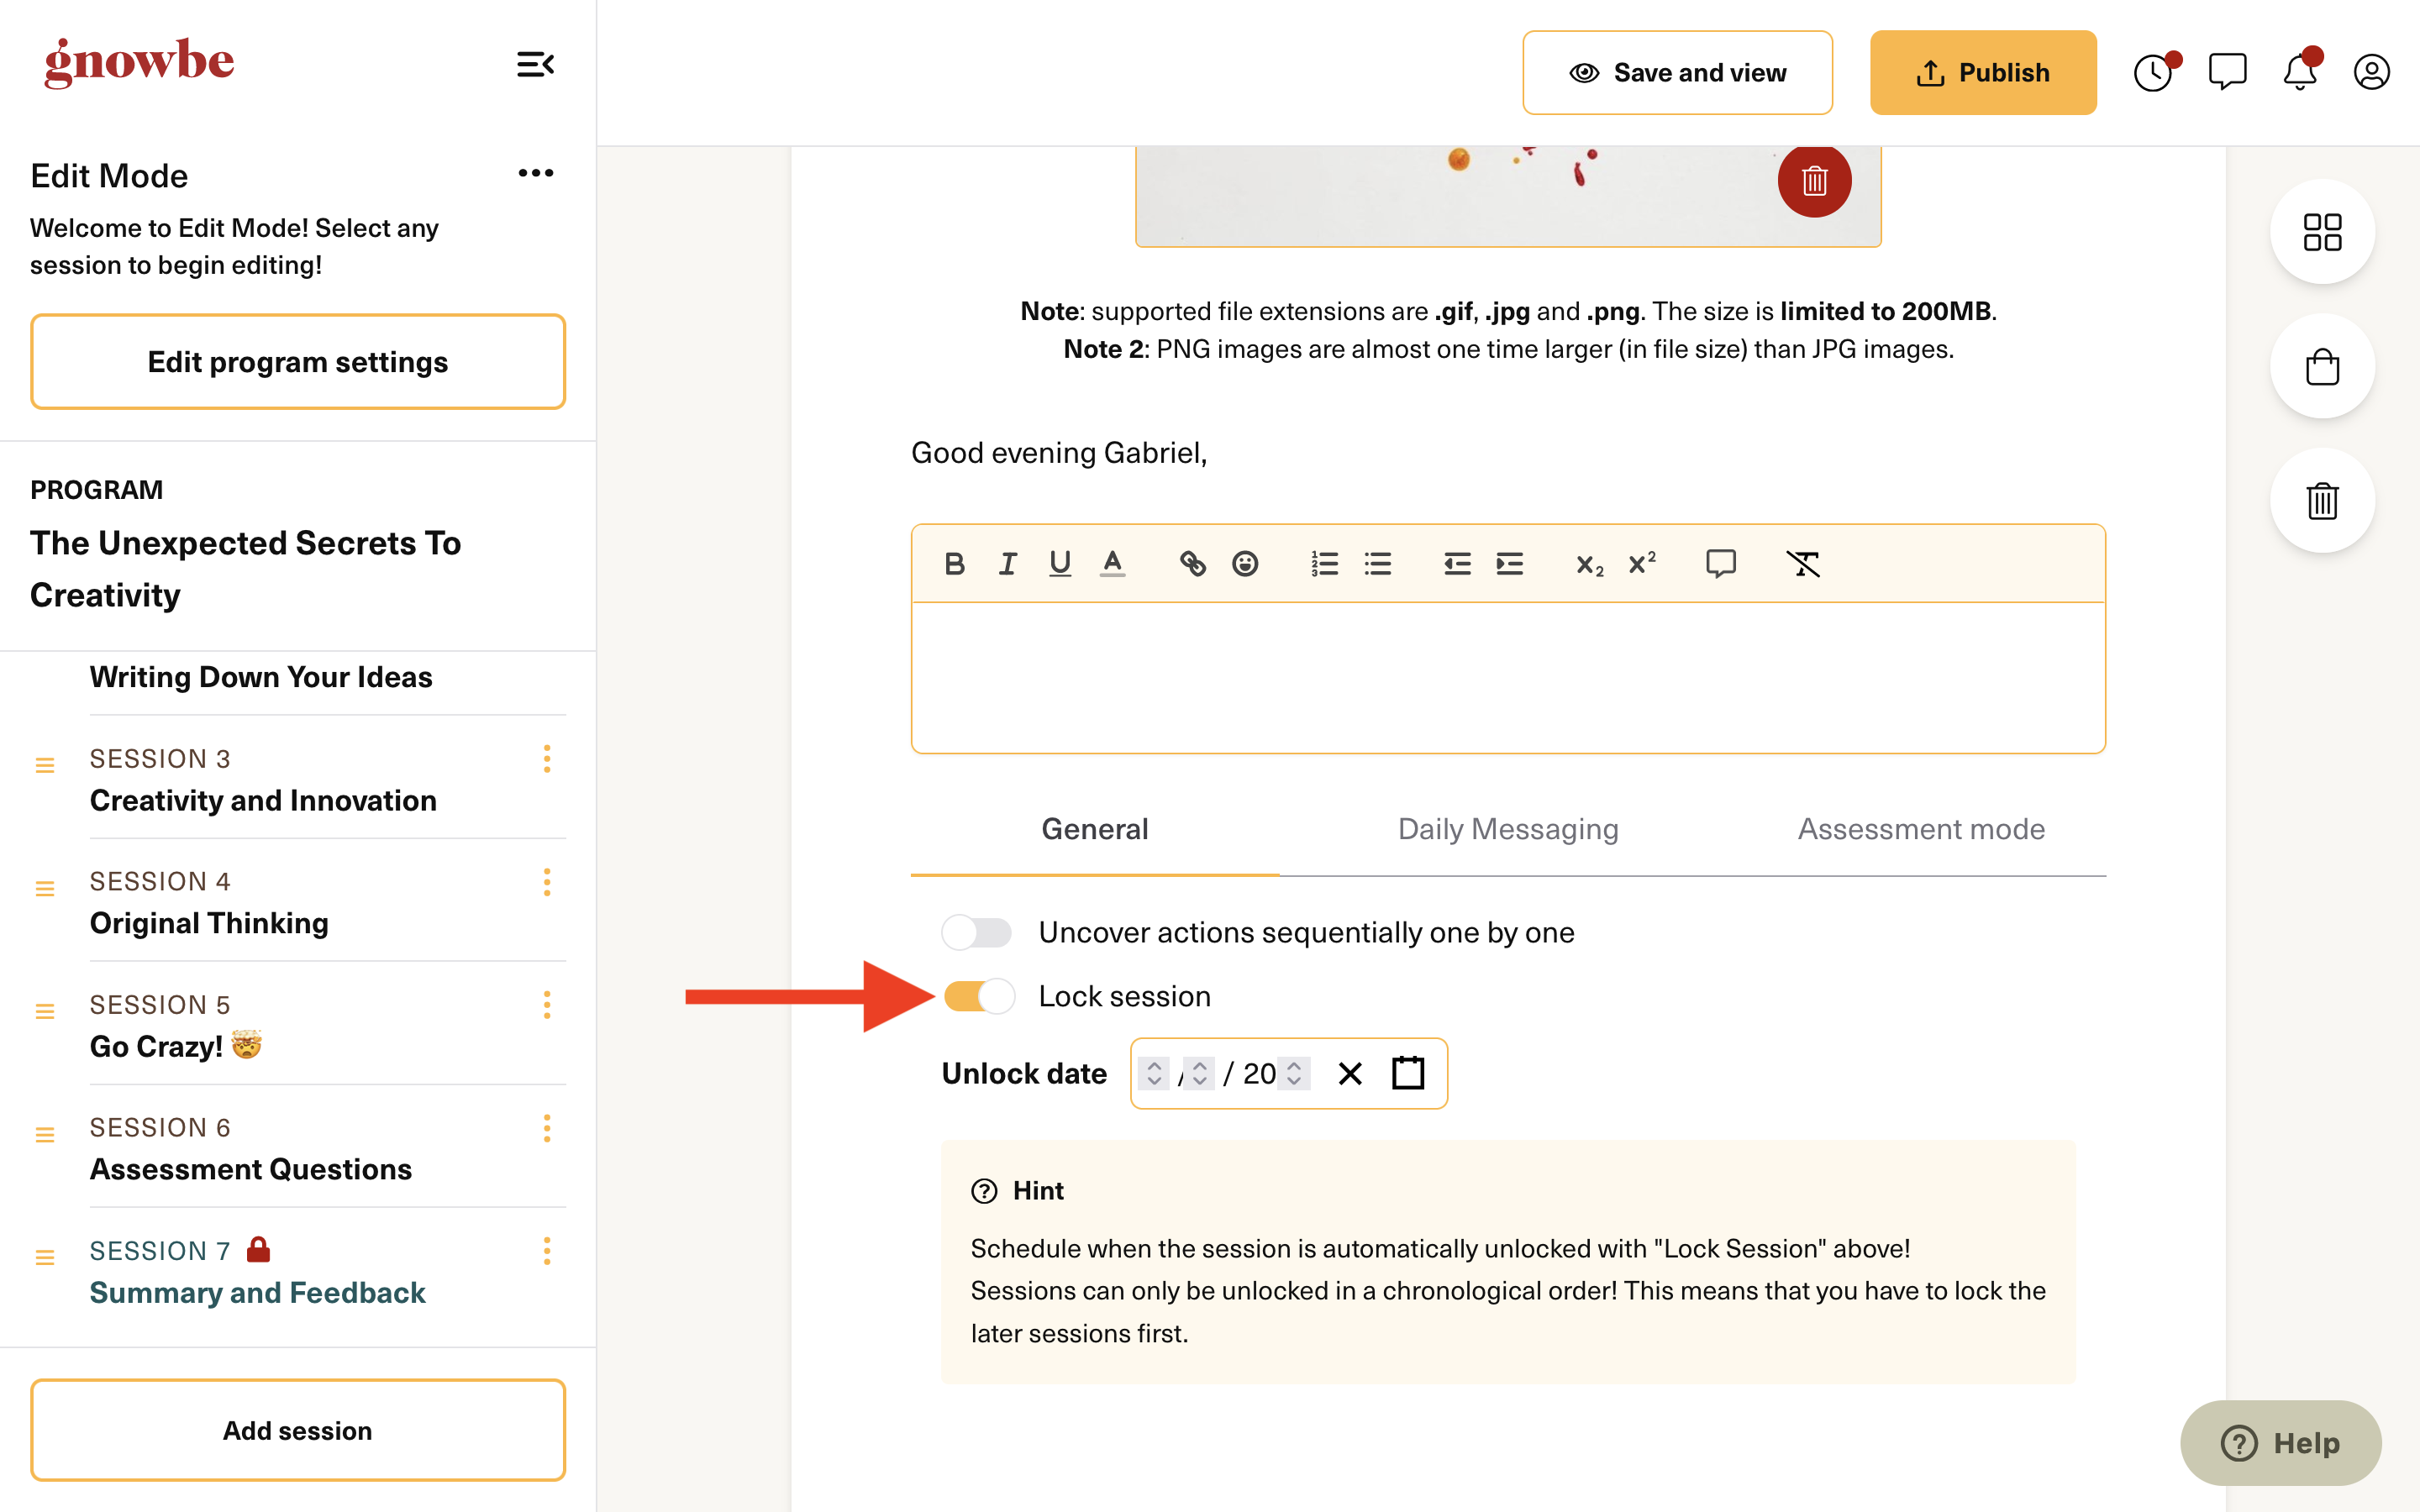Viewport: 2420px width, 1512px height.
Task: Turn off the Lock session toggle
Action: tap(979, 996)
